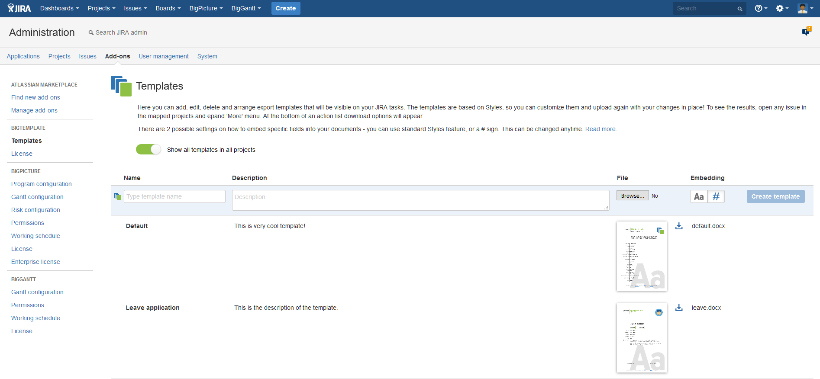Click 'This is very cool template!' description

click(270, 226)
